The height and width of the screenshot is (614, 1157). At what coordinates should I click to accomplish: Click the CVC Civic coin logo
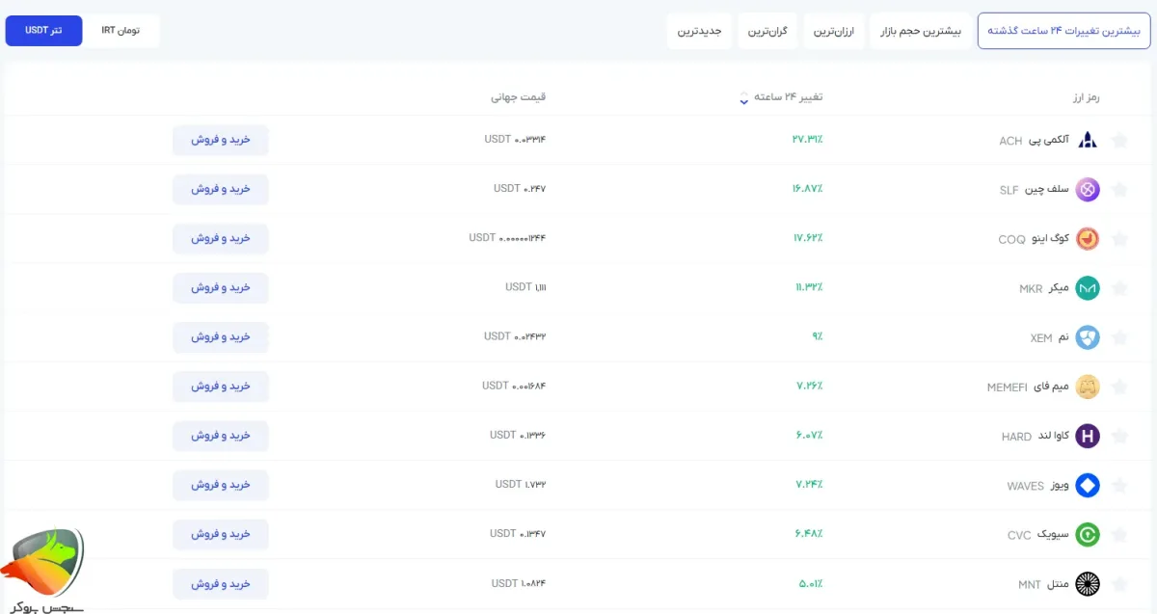tap(1088, 534)
